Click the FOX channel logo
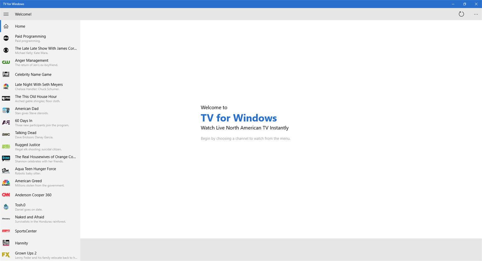Viewport: 482px width, 261px height. 6,74
